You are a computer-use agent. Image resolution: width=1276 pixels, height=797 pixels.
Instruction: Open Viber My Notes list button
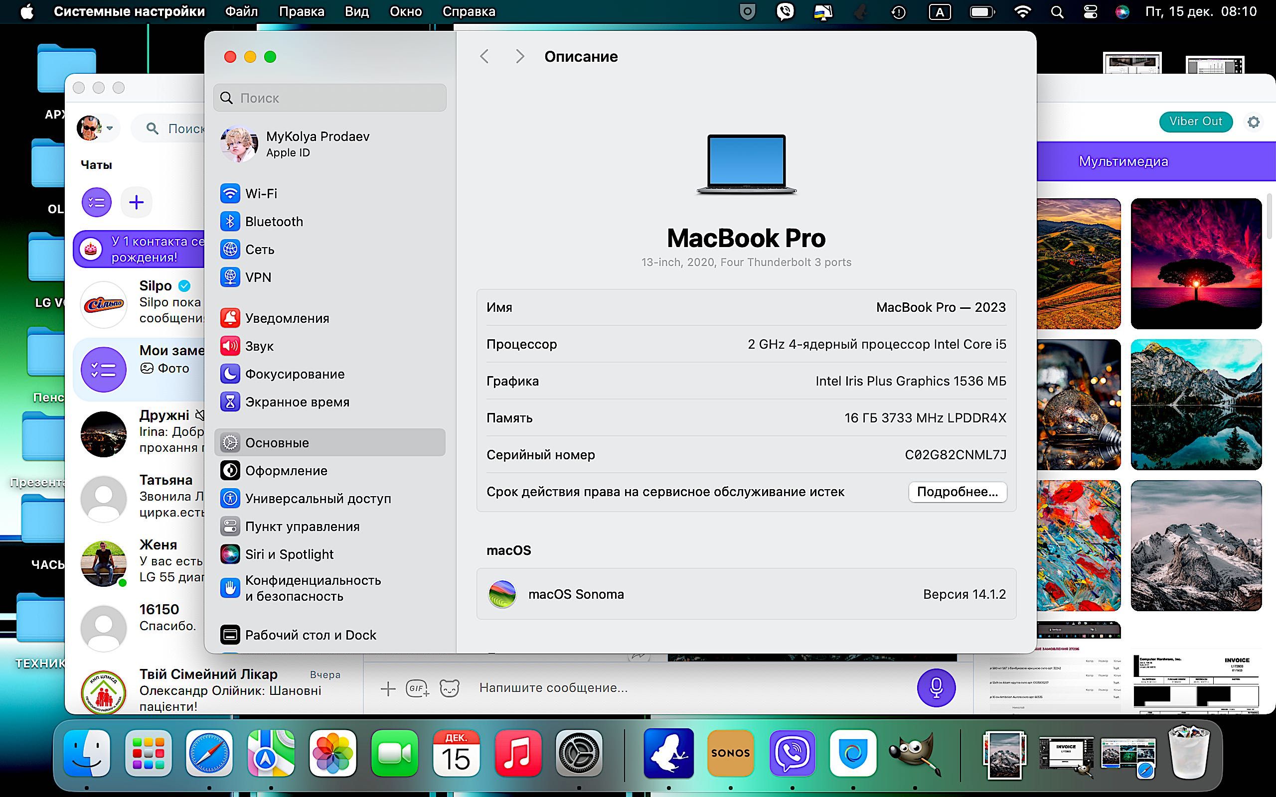[x=97, y=202]
